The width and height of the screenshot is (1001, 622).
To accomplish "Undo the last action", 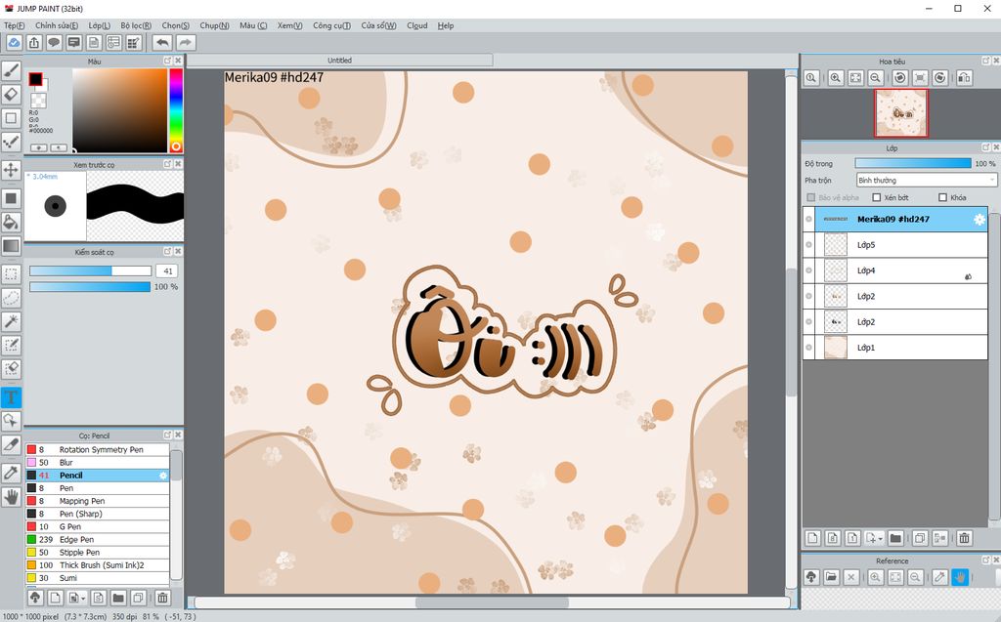I will pos(162,43).
